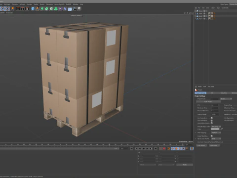The image size is (237, 178).
Task: Click the Floor grid environment icon
Action: tap(70, 9)
